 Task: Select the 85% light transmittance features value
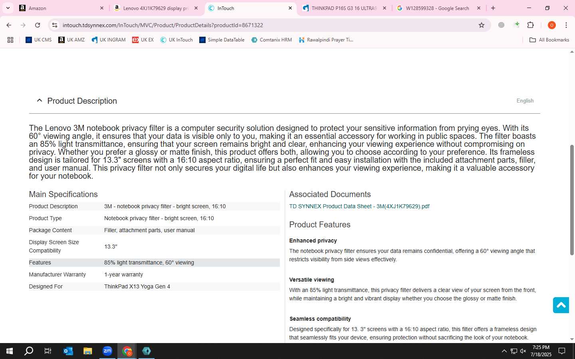coord(149,262)
